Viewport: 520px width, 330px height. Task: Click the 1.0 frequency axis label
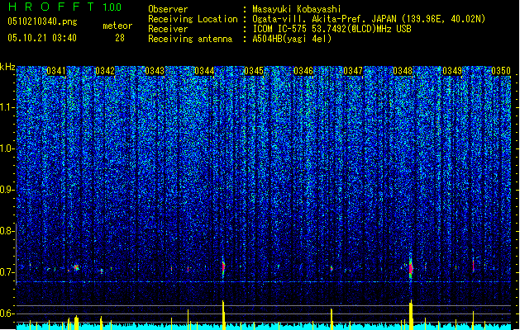[x=7, y=148]
